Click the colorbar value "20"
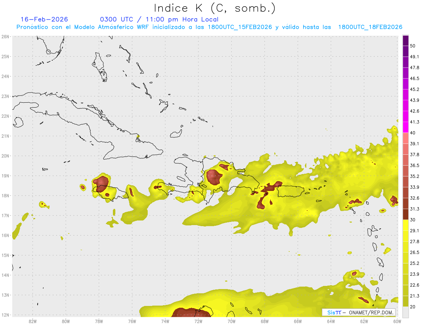This screenshot has width=422, height=326. 413,307
